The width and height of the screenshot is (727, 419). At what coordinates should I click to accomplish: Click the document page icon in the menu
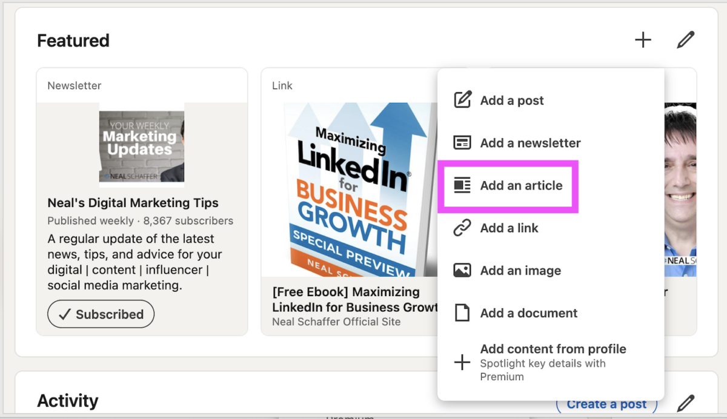(462, 313)
